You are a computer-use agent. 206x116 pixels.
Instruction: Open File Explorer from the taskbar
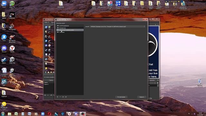pyautogui.click(x=9, y=114)
